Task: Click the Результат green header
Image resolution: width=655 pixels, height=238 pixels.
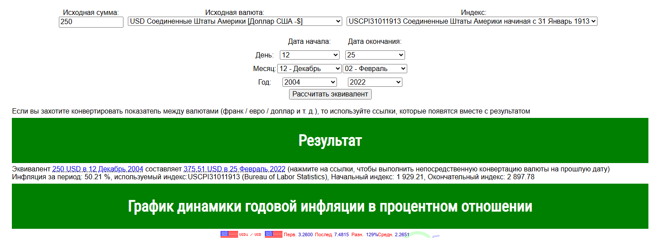Action: click(x=330, y=140)
